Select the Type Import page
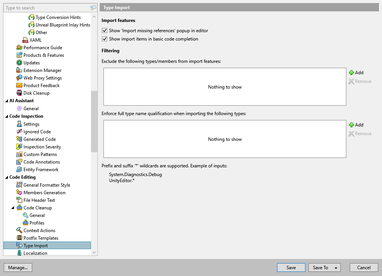This screenshot has height=276, width=382. (x=47, y=245)
